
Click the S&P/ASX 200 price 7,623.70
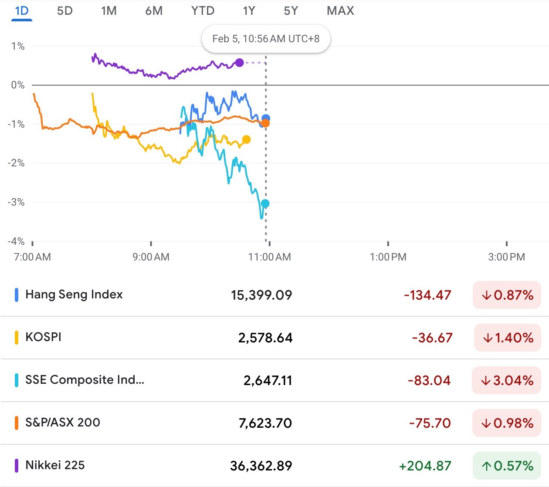pos(265,423)
